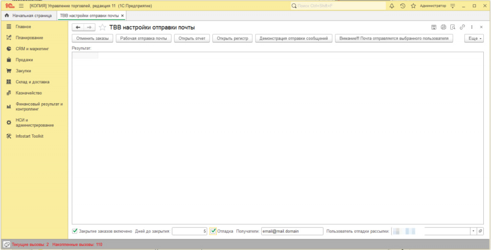
Task: Open the hamburger service menu
Action: tap(21, 6)
